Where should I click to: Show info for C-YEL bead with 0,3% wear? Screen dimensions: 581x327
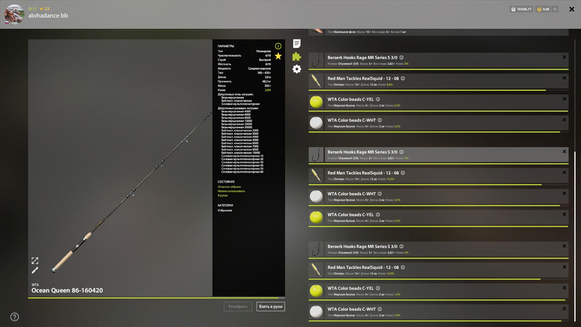tap(378, 215)
